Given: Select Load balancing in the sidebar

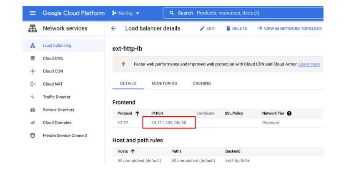Looking at the screenshot, I should pos(63,45).
